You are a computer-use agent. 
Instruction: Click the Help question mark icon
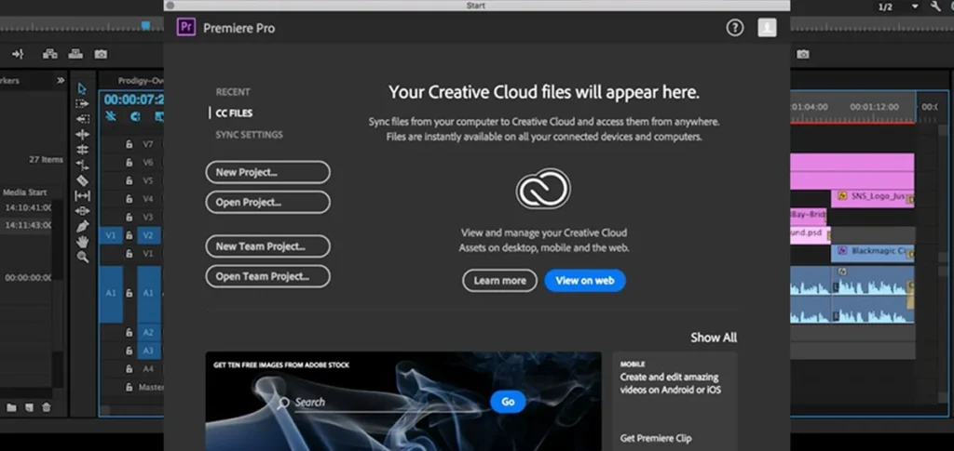(735, 28)
